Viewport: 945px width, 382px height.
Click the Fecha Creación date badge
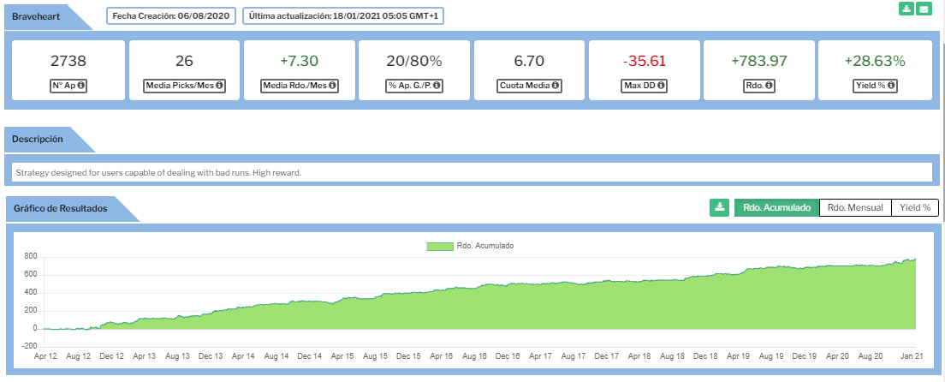tap(171, 16)
